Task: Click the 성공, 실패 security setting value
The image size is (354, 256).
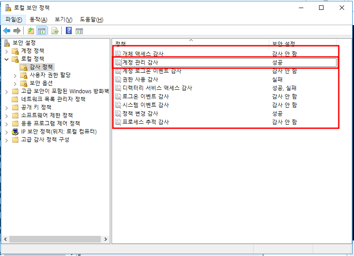Action: [284, 88]
